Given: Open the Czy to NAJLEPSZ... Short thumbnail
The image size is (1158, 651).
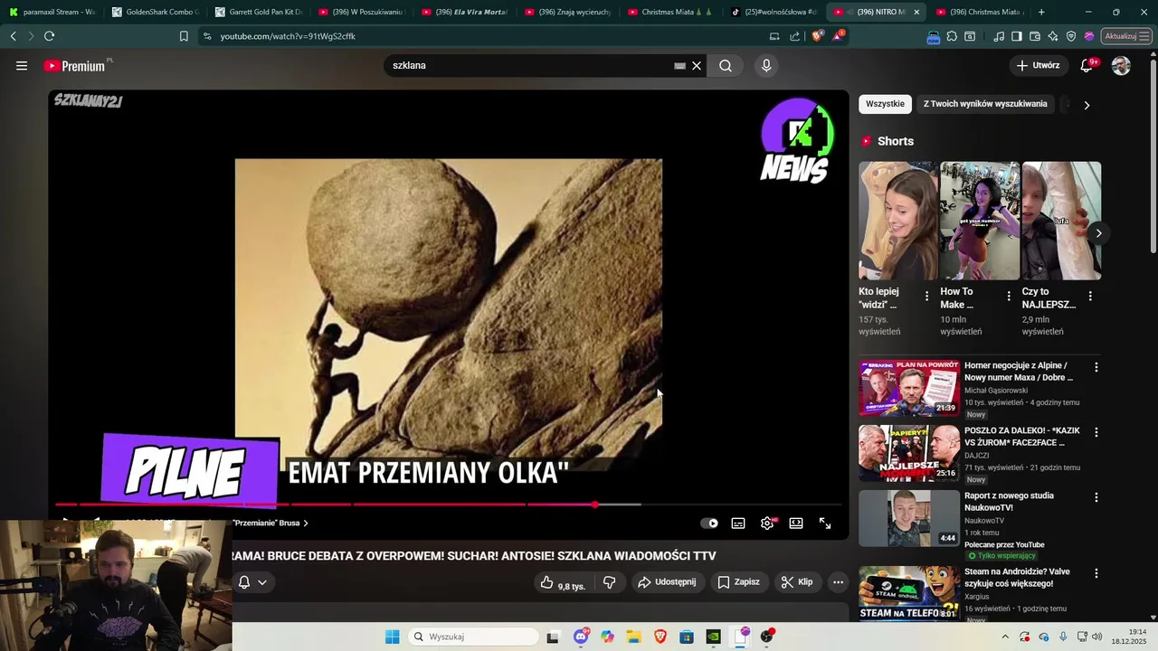Looking at the screenshot, I should tap(1061, 221).
